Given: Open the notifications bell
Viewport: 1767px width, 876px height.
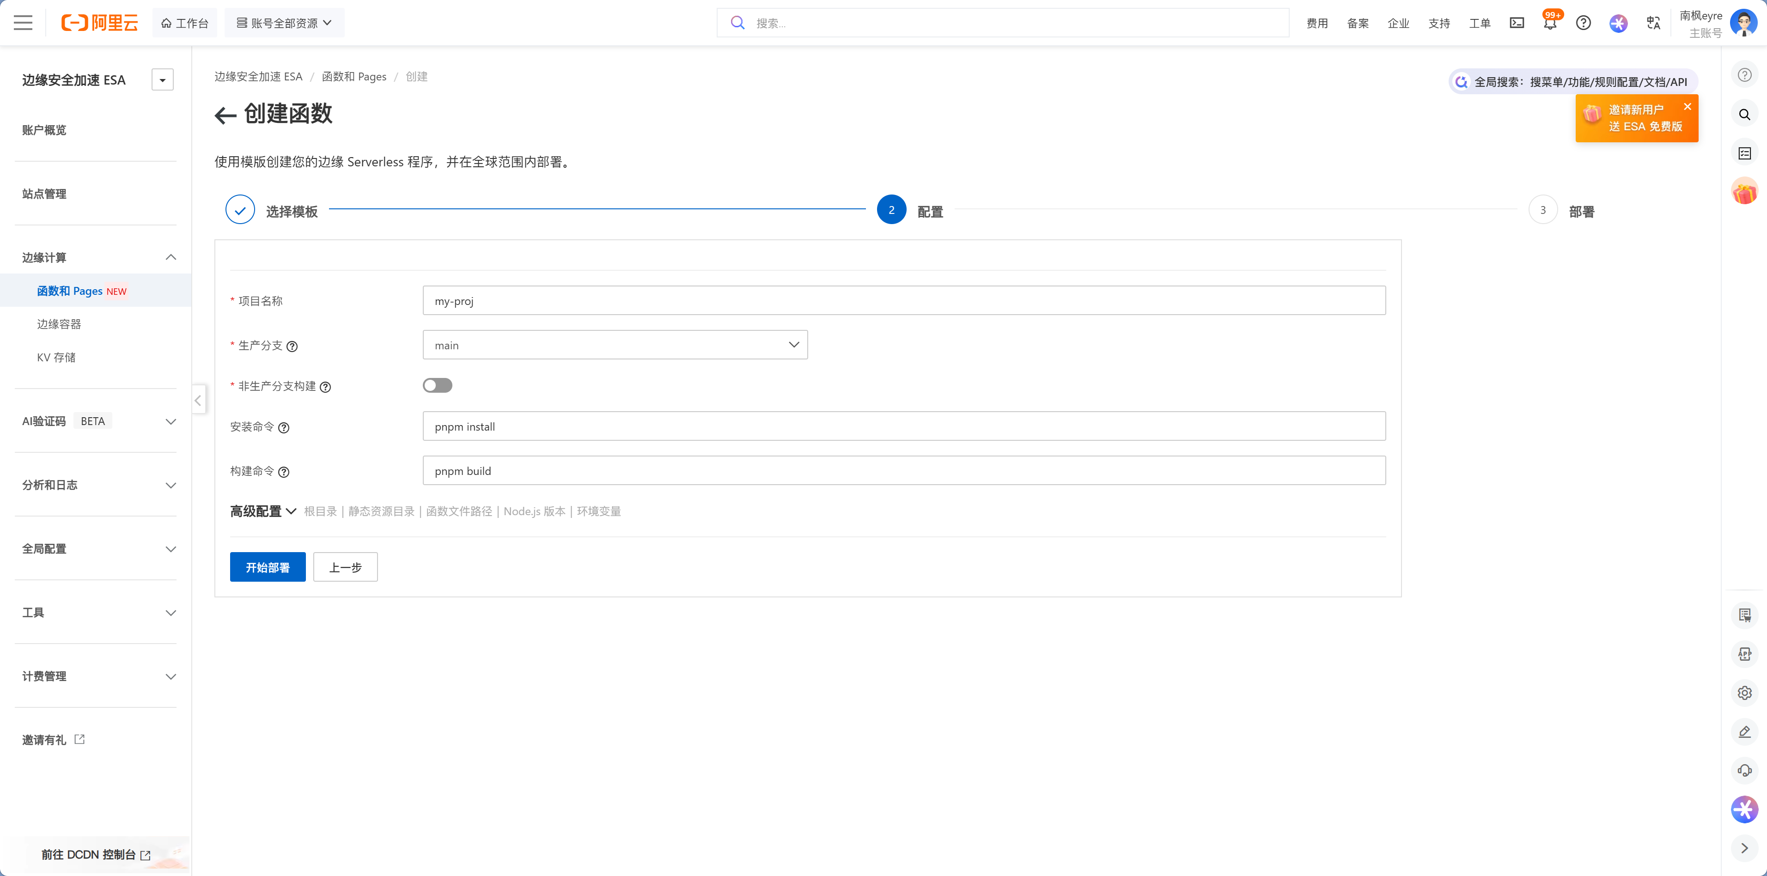Looking at the screenshot, I should 1549,23.
